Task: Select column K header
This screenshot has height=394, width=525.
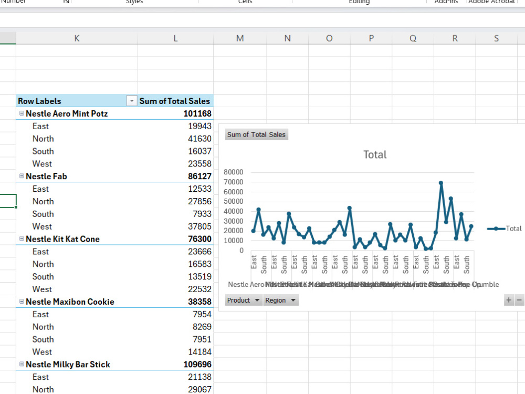Action: pyautogui.click(x=77, y=38)
